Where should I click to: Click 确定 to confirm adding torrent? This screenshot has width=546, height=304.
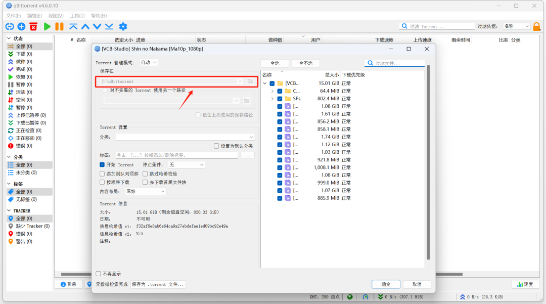coord(386,284)
